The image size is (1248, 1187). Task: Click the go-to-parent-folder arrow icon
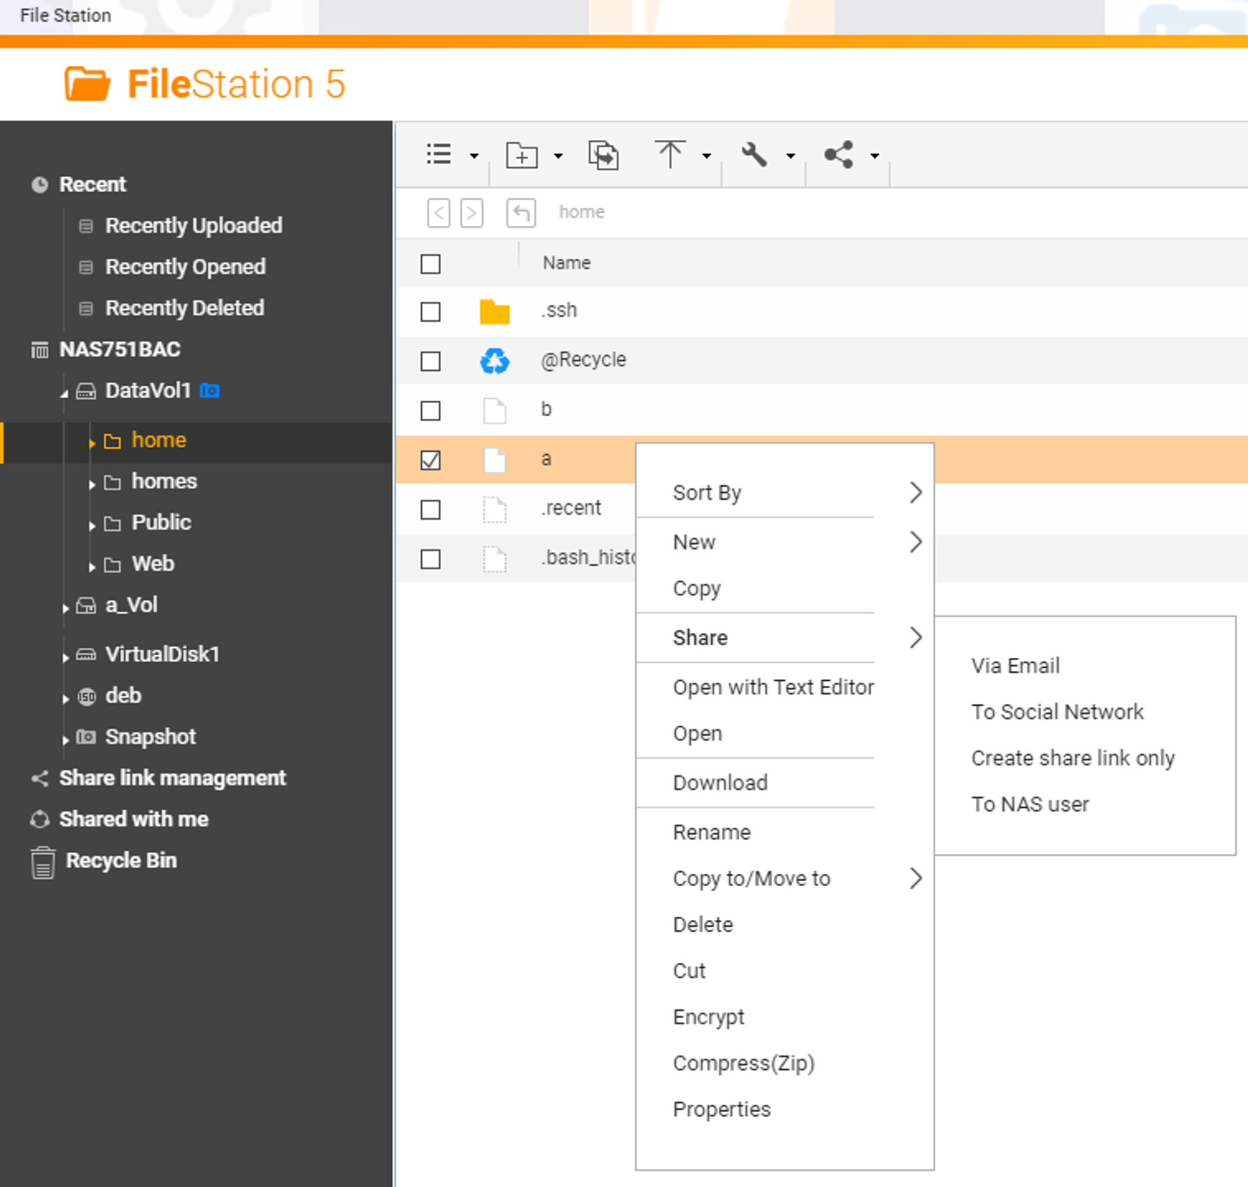click(520, 213)
